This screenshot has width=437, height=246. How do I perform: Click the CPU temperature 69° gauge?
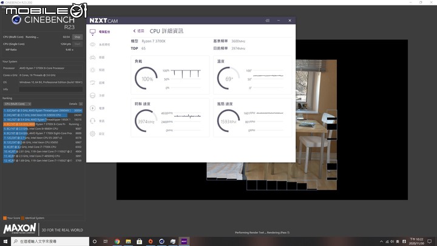point(229,78)
